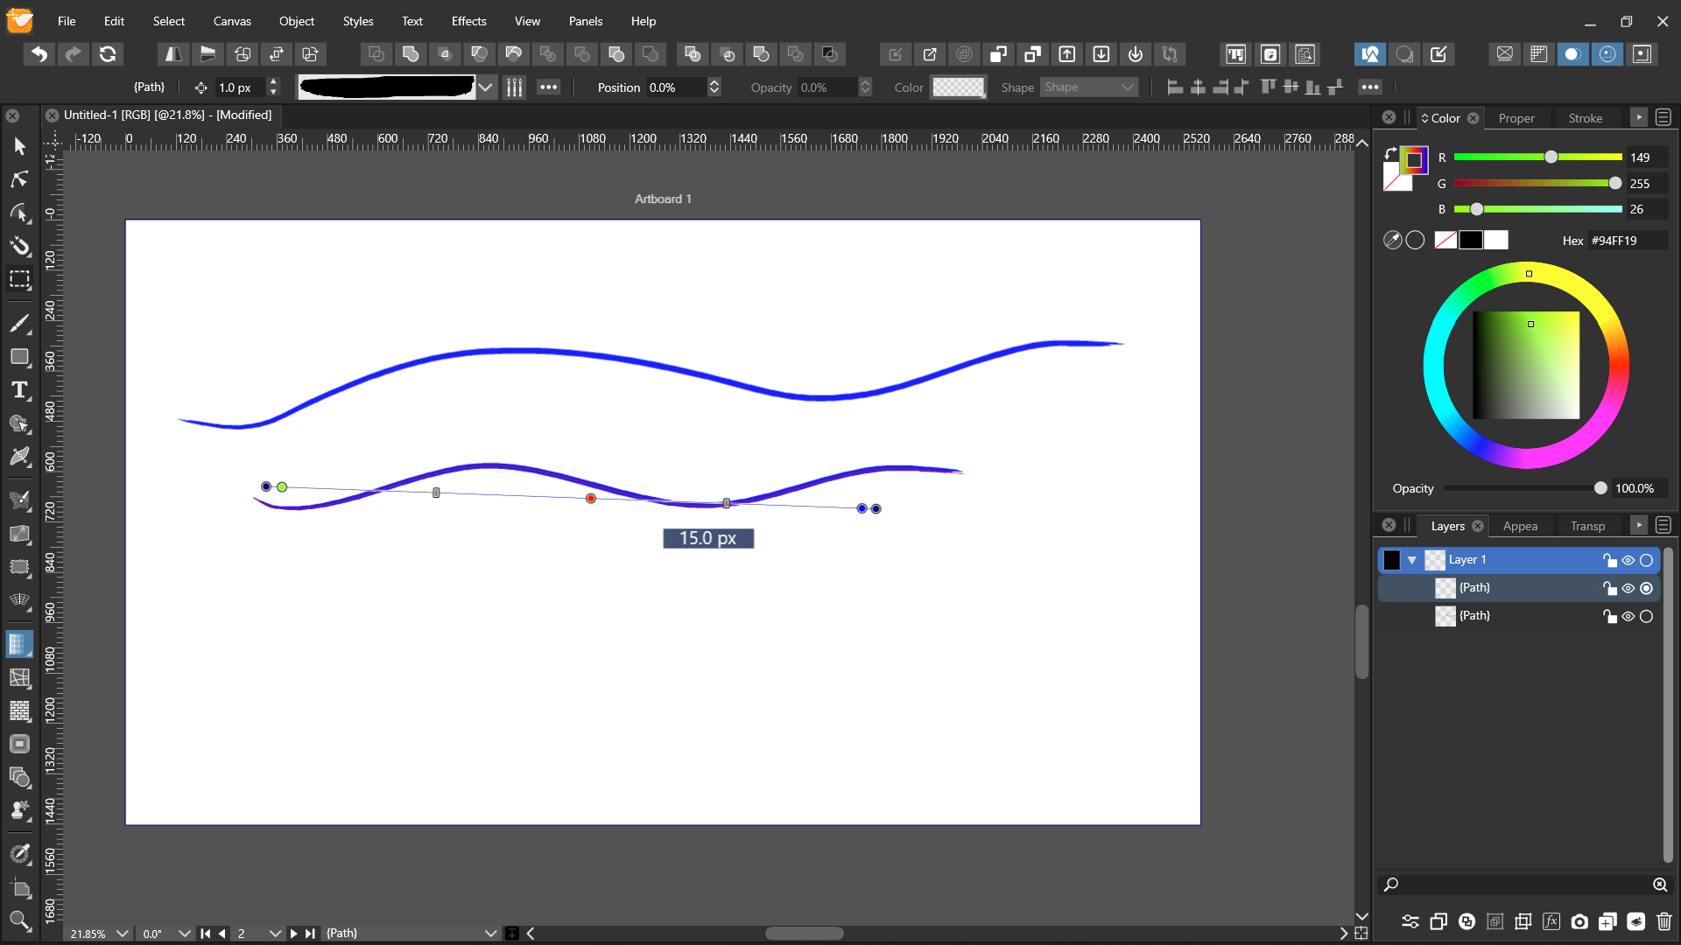Collapse the Layer 1 tree arrow
The width and height of the screenshot is (1681, 945).
(x=1412, y=560)
